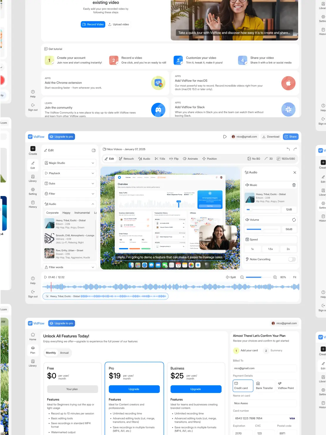The height and width of the screenshot is (435, 326).
Task: Click Share button in editor
Action: click(291, 137)
